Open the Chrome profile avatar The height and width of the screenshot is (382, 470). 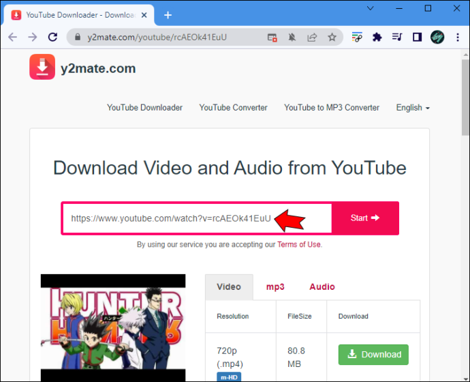pos(437,38)
